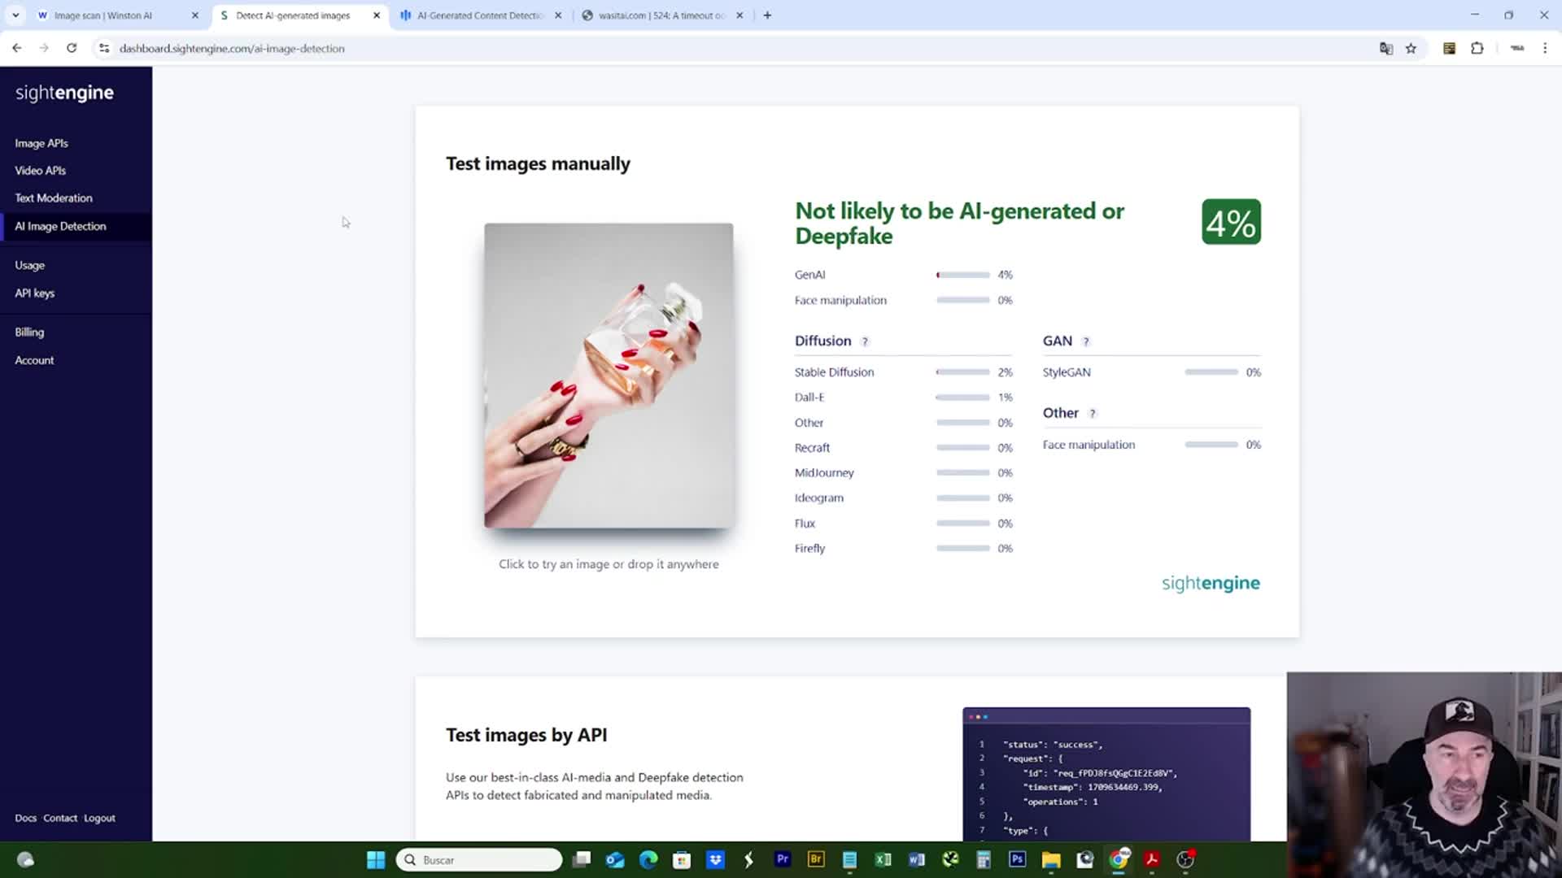Switch to the Winston AI image scan tab

(103, 15)
